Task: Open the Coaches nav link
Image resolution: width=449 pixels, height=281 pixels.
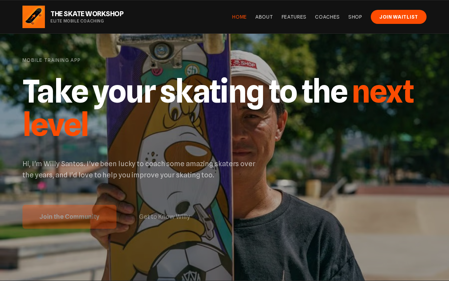Action: click(x=327, y=17)
